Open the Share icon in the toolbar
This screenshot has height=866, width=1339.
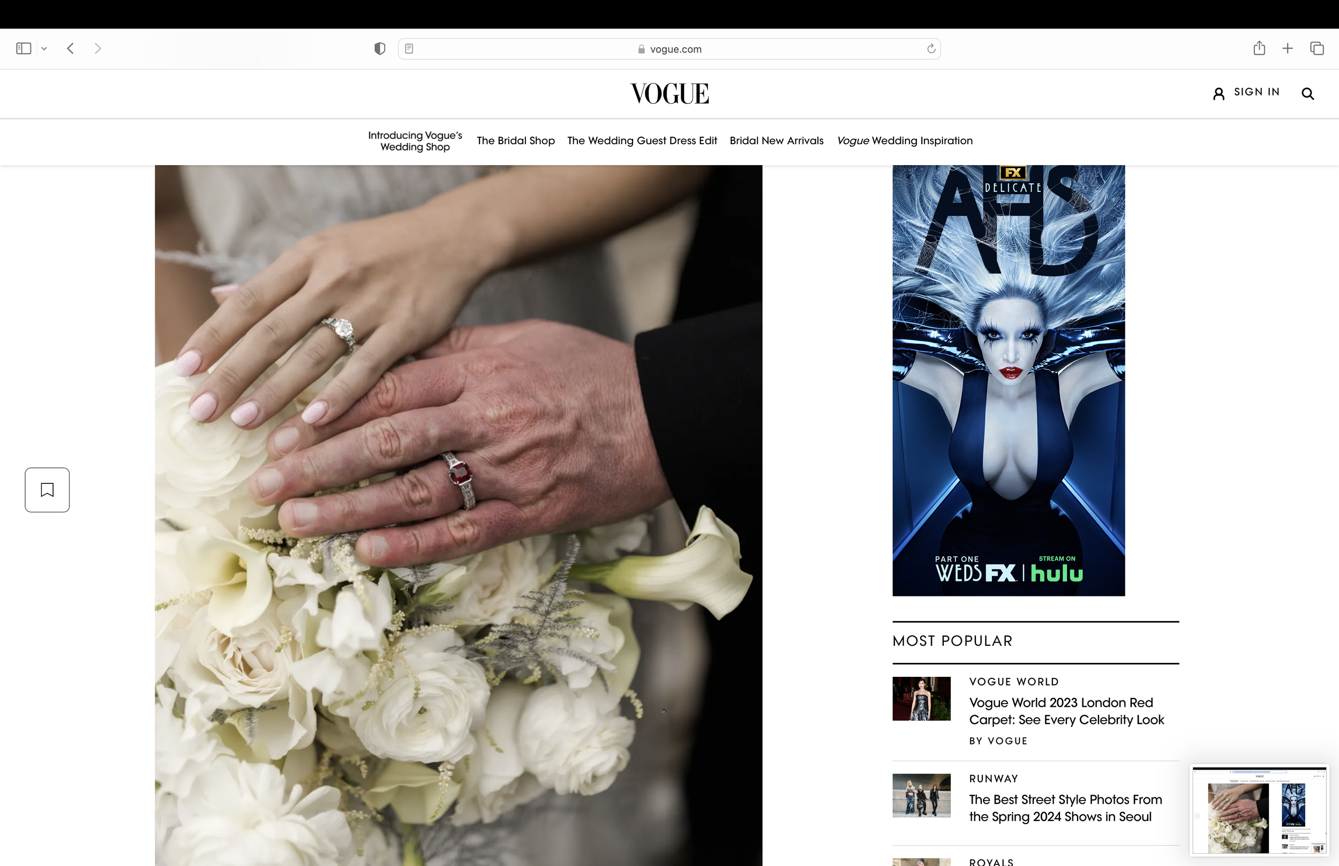[x=1259, y=48]
